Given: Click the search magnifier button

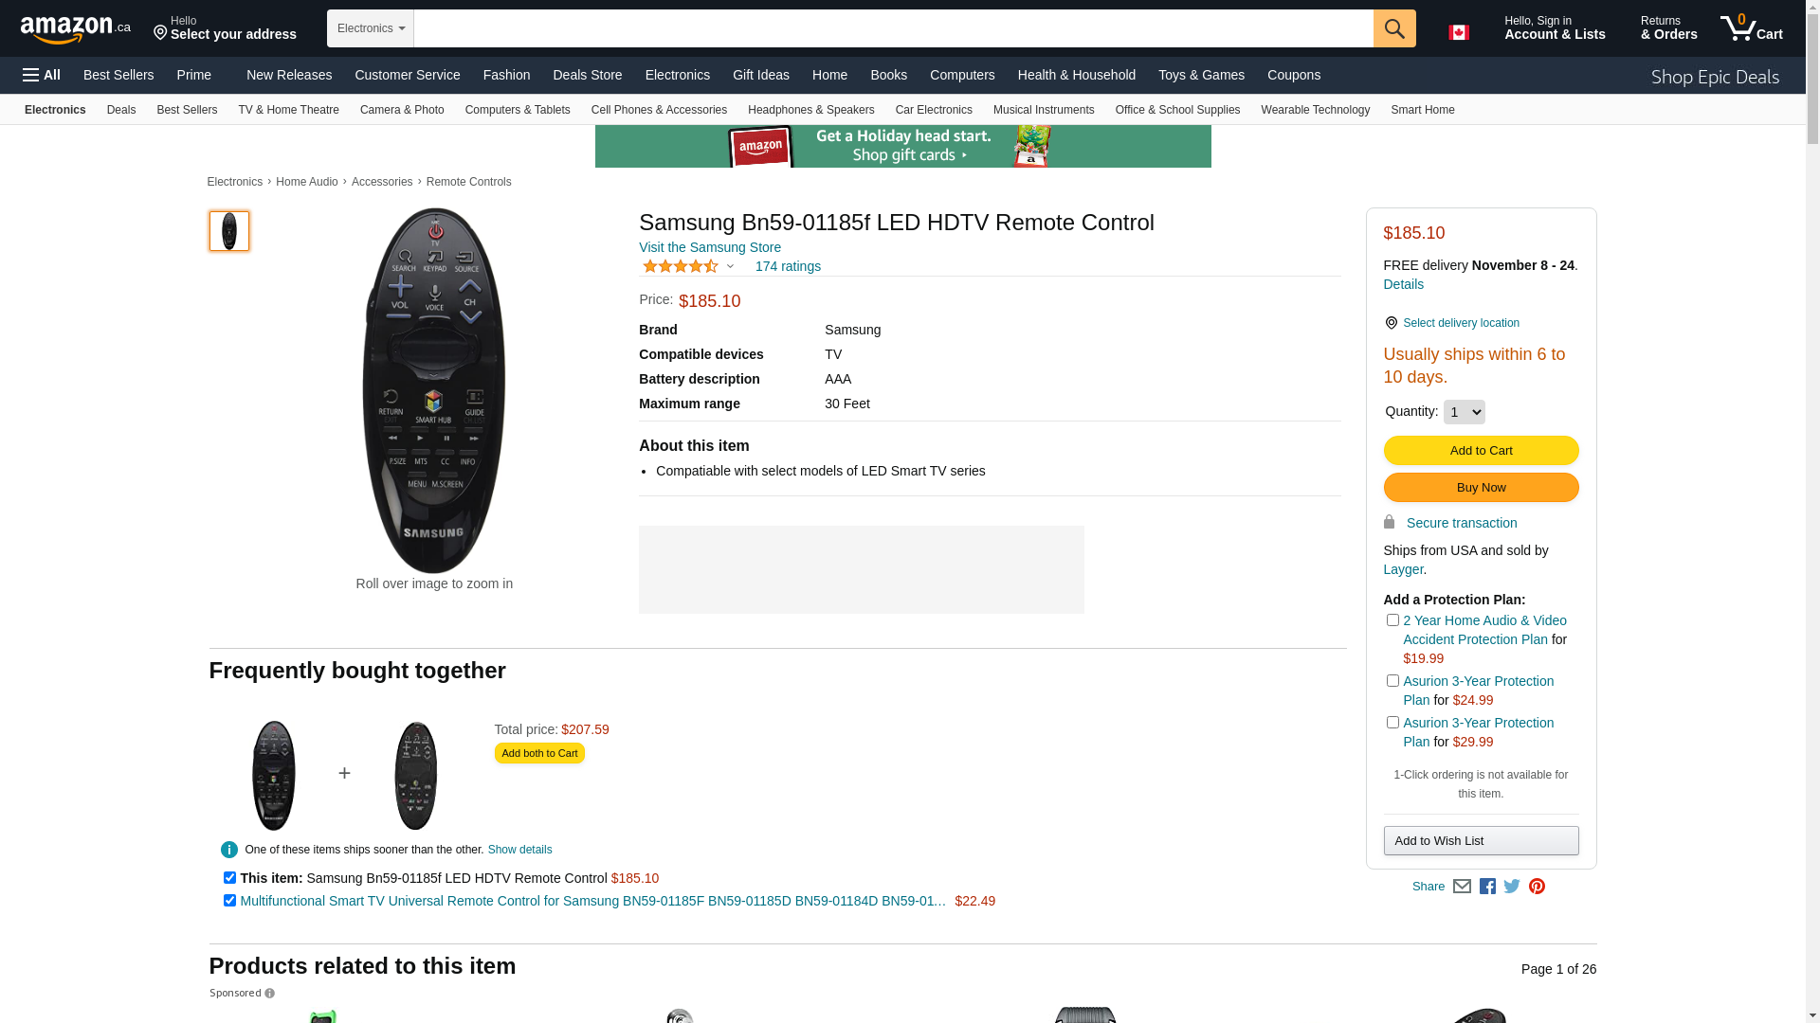Looking at the screenshot, I should click(x=1393, y=28).
